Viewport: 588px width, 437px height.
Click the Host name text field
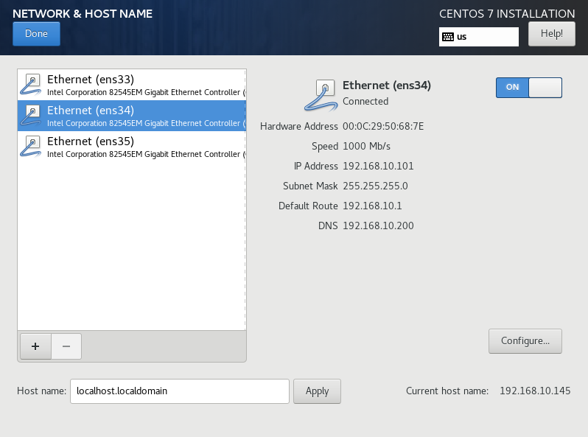tap(178, 391)
